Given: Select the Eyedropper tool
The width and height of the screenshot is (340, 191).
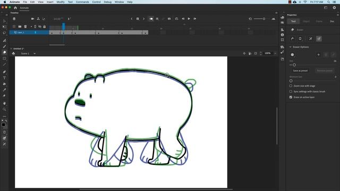Looking at the screenshot, I should click(x=4, y=90).
